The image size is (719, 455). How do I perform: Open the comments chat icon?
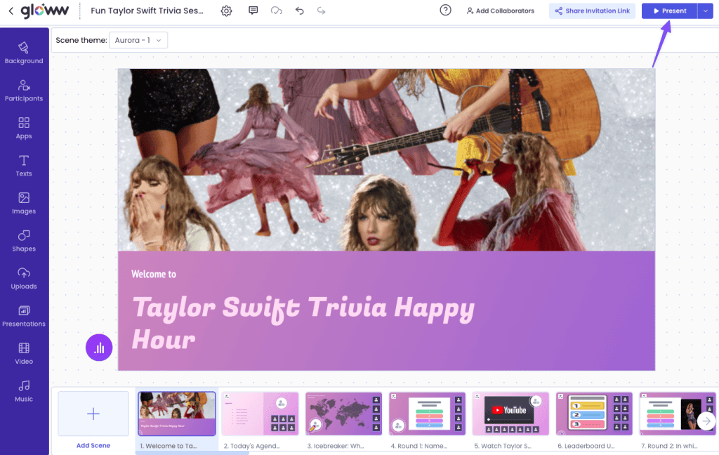click(253, 10)
